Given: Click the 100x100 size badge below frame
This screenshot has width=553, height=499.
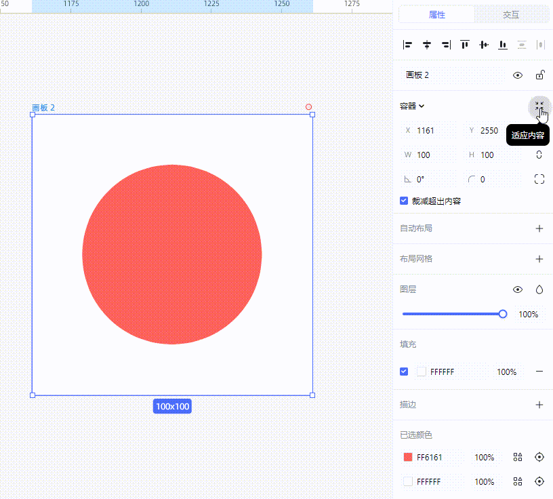Looking at the screenshot, I should 172,406.
